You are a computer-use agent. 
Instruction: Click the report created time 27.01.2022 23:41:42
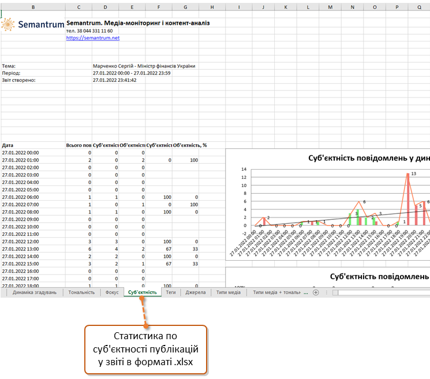(115, 80)
